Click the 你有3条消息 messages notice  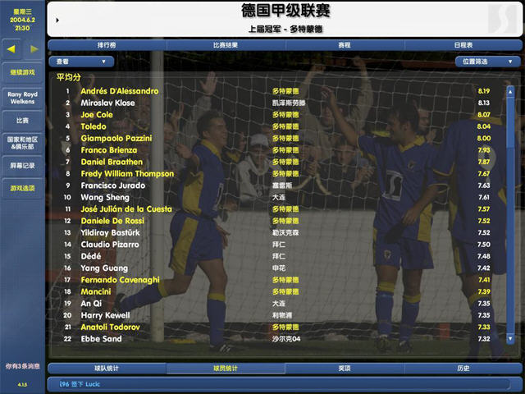tap(22, 365)
